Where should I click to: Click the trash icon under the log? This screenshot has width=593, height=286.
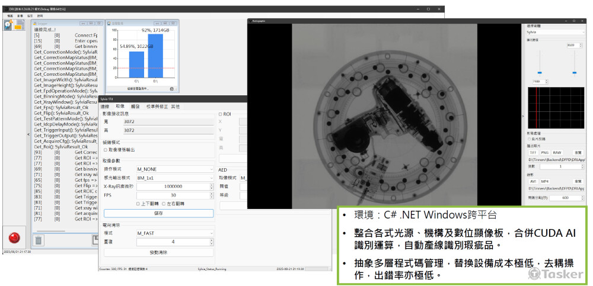pos(38,240)
